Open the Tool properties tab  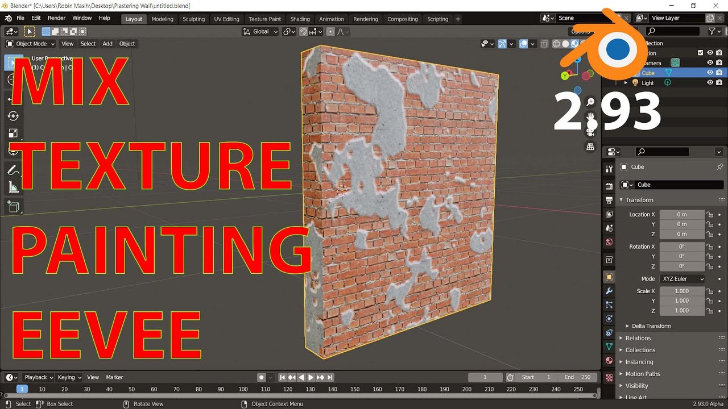609,169
